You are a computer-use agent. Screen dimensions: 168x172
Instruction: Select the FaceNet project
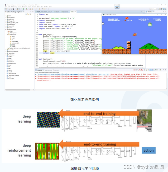[10, 60]
